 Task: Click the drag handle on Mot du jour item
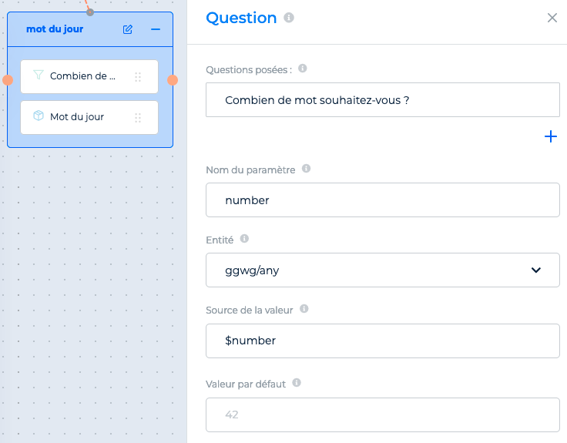click(x=138, y=118)
